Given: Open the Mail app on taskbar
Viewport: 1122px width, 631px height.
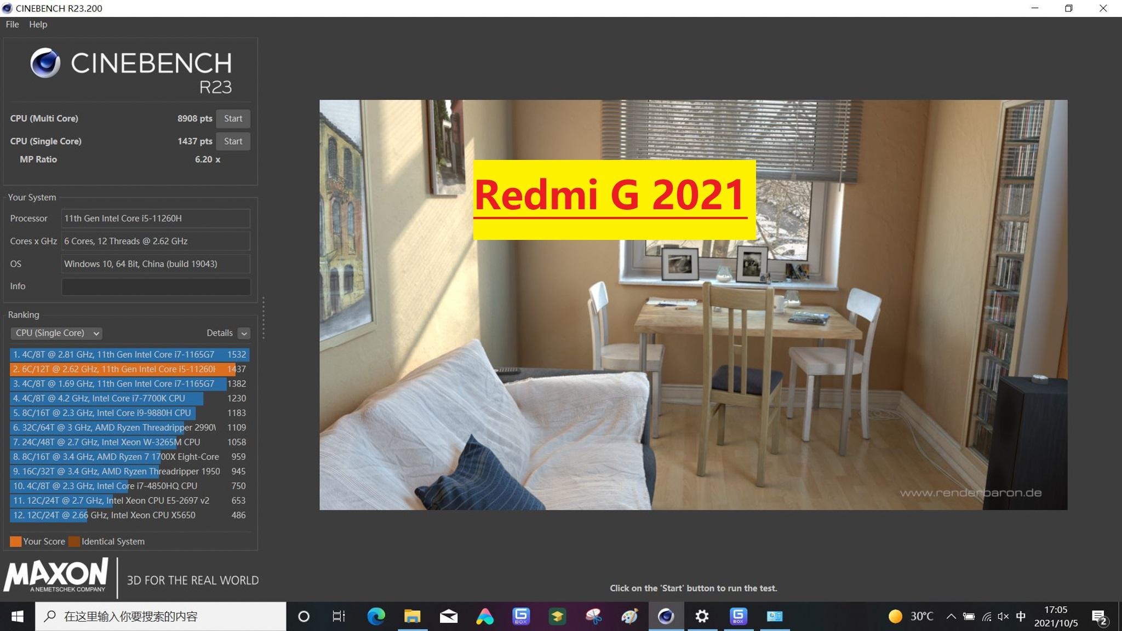Looking at the screenshot, I should point(449,616).
